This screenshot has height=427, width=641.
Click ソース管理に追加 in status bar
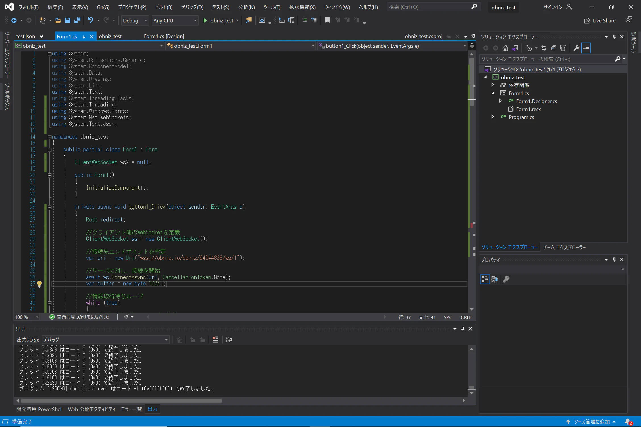click(x=591, y=422)
